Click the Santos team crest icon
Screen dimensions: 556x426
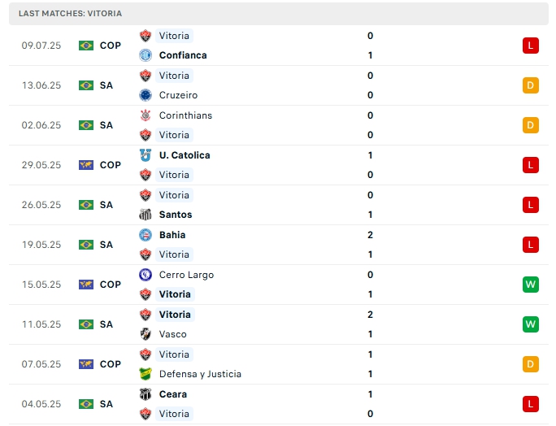146,215
